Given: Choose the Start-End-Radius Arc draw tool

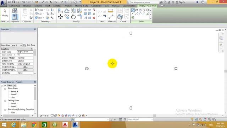Looking at the screenshot, I should click(133, 14).
